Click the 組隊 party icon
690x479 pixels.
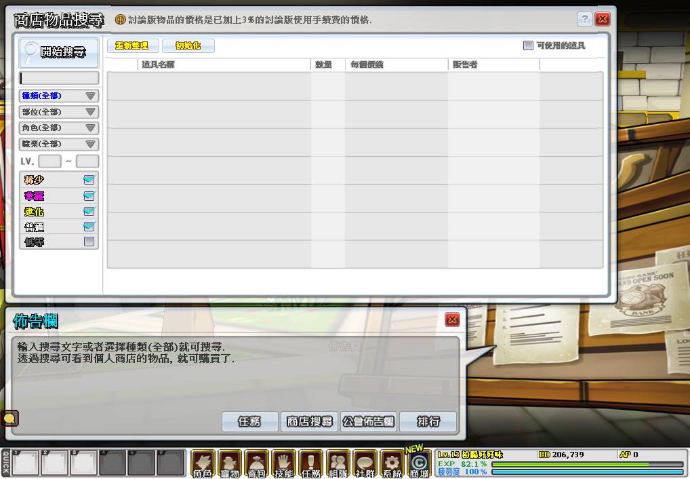click(x=338, y=464)
